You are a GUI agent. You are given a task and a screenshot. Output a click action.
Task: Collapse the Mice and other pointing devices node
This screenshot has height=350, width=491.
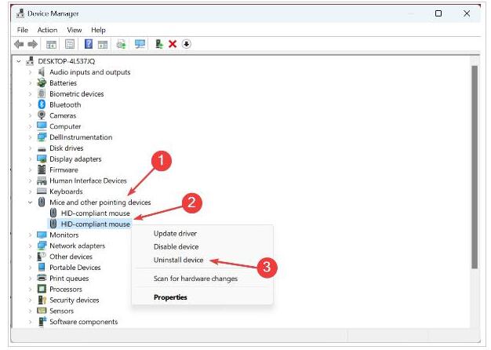[x=31, y=202]
